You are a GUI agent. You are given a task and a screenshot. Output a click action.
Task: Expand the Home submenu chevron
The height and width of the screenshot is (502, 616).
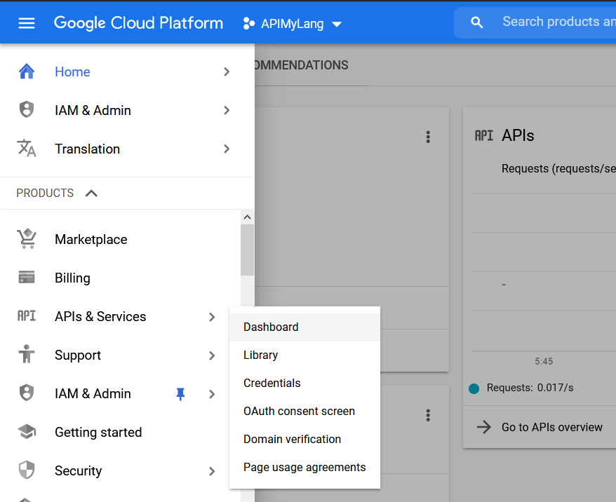point(227,72)
